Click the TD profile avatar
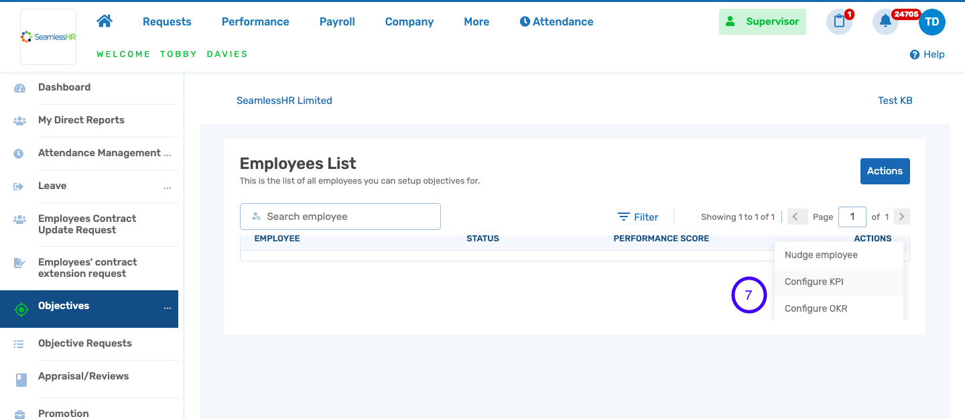 [932, 21]
